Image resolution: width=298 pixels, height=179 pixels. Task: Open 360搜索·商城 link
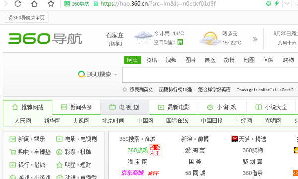[138, 139]
